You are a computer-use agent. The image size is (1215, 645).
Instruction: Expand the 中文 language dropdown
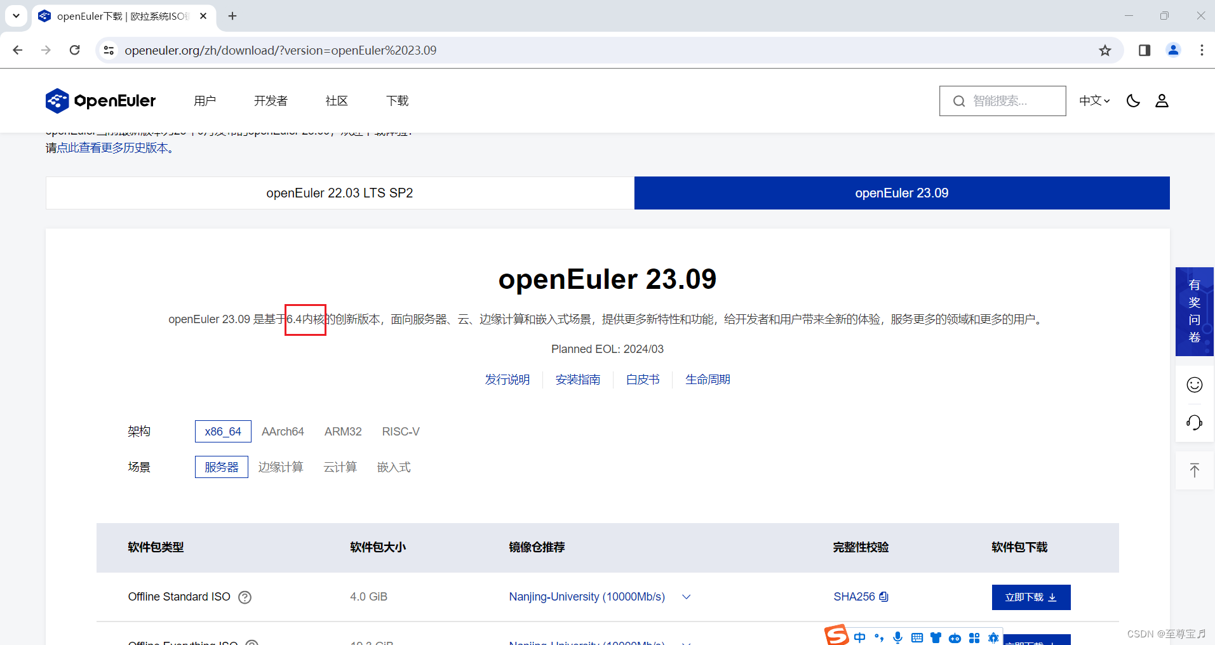[1094, 101]
